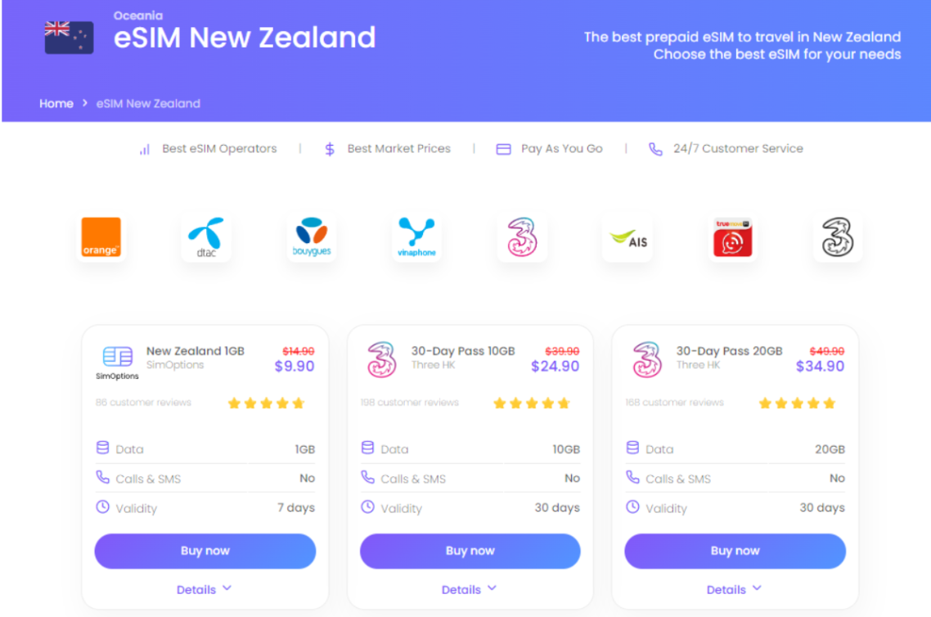The height and width of the screenshot is (617, 931).
Task: Expand Details for 30-Day Pass 20GB
Action: [x=734, y=590]
